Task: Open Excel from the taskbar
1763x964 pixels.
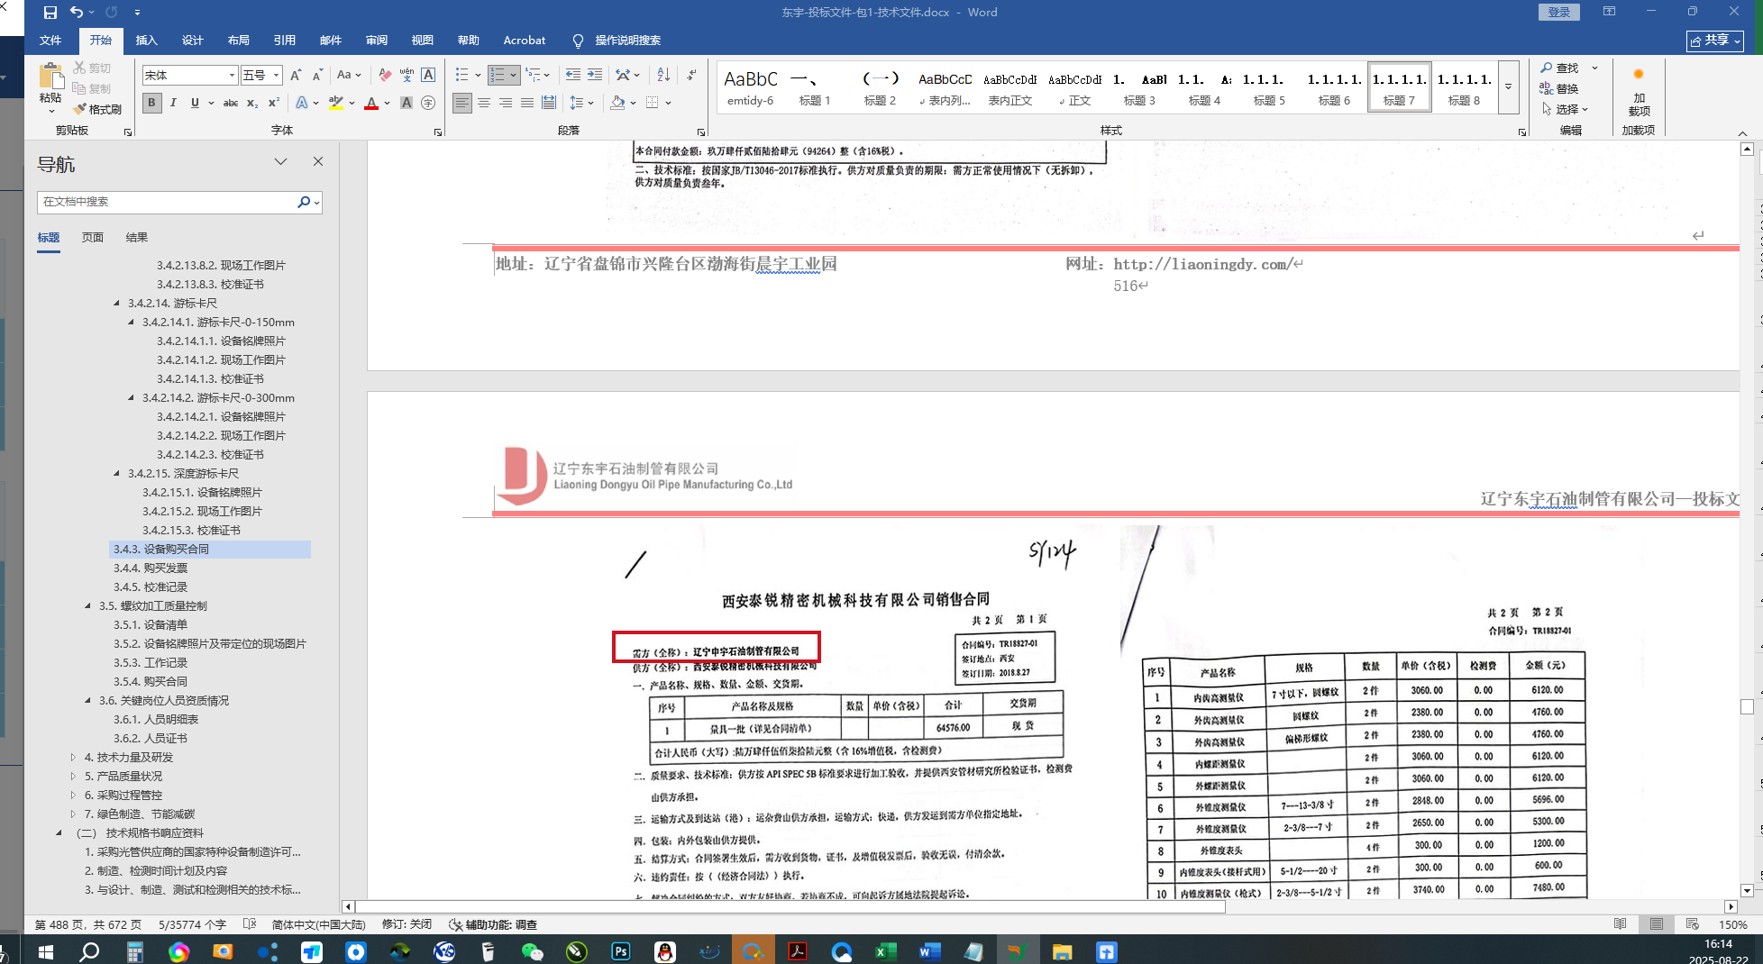Action: 885,951
